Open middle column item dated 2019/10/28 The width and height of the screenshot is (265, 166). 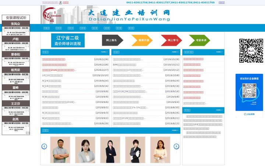tap(128, 59)
